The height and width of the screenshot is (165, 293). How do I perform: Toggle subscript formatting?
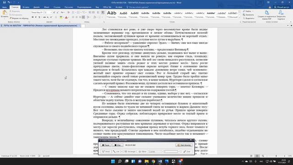click(x=48, y=17)
